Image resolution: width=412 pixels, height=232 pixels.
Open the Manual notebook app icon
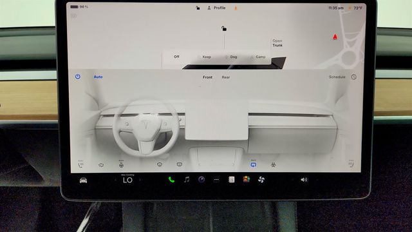[x=232, y=179]
